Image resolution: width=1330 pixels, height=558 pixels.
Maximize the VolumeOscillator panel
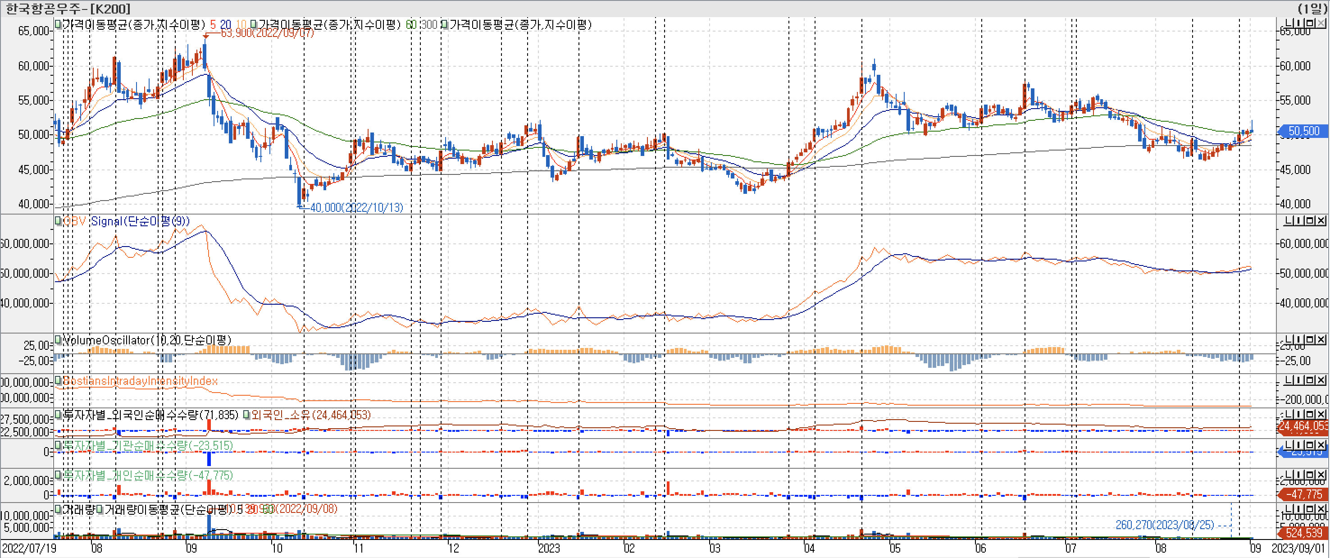coord(1310,339)
